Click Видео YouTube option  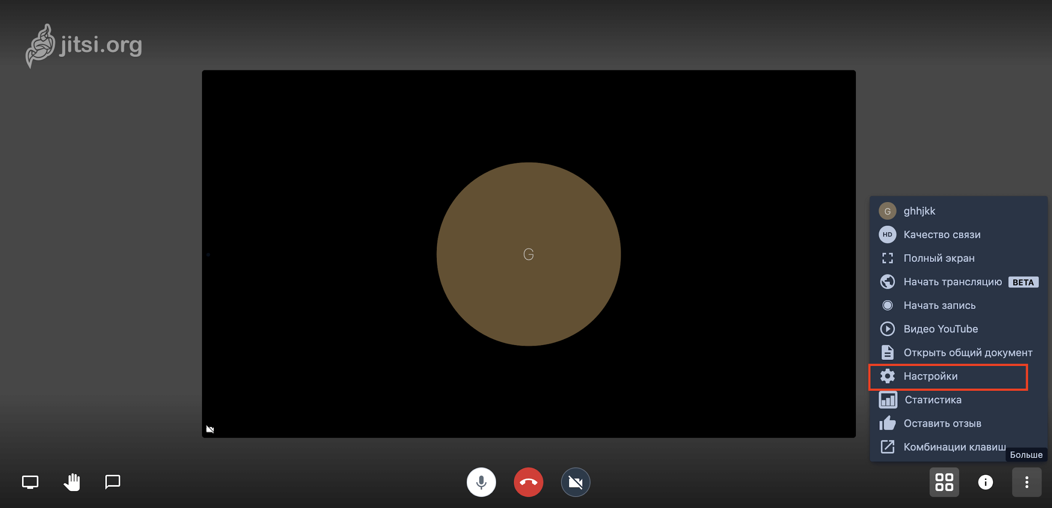click(940, 329)
